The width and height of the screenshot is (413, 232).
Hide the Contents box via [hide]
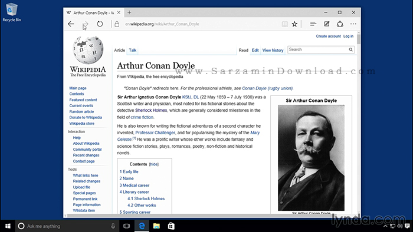click(154, 164)
